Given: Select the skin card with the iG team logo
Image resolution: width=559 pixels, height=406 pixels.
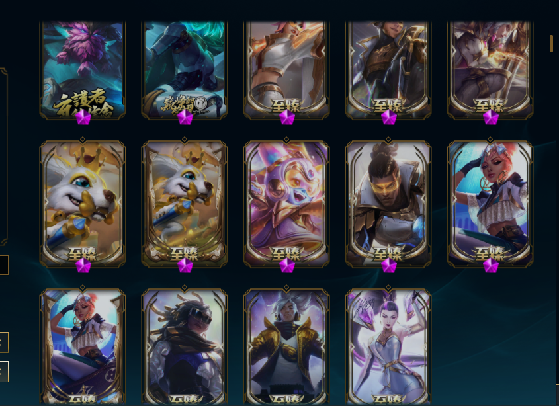Looking at the screenshot, I should pyautogui.click(x=185, y=70).
